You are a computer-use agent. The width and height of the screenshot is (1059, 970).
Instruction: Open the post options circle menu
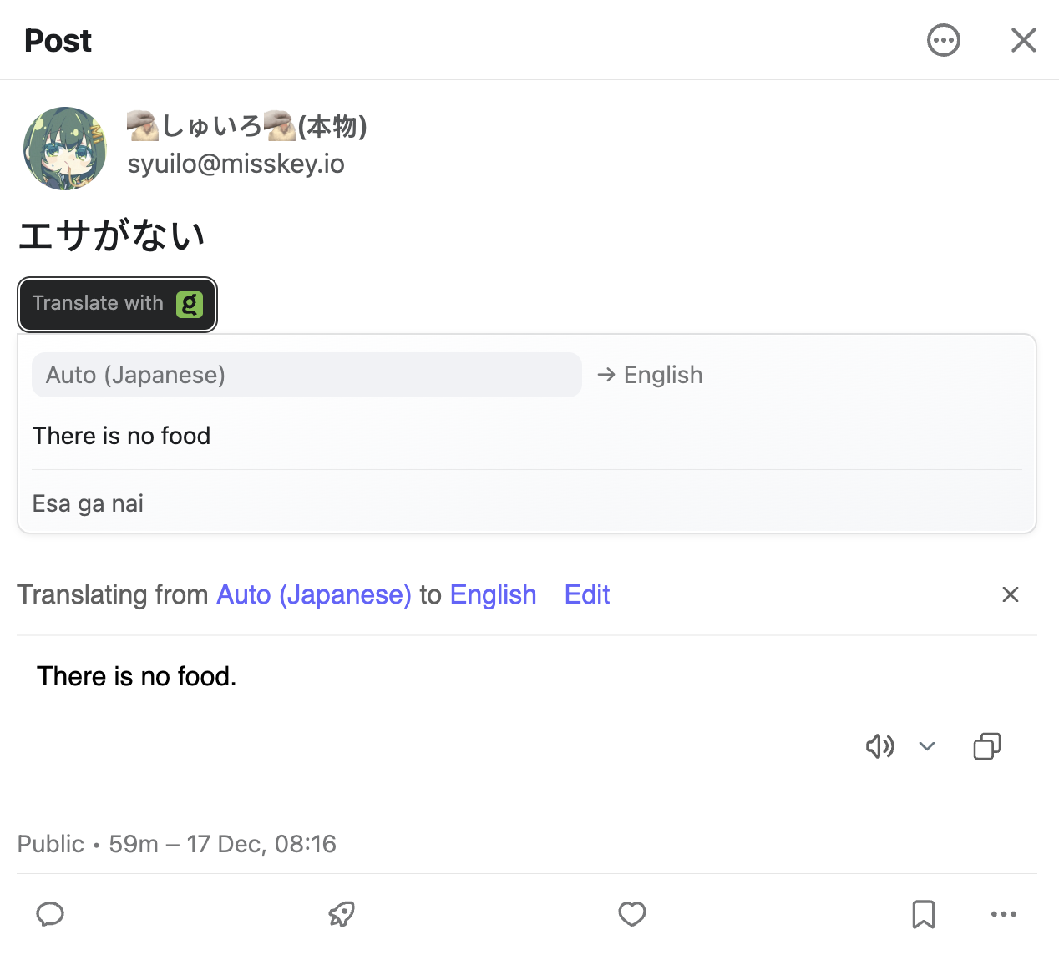point(944,40)
